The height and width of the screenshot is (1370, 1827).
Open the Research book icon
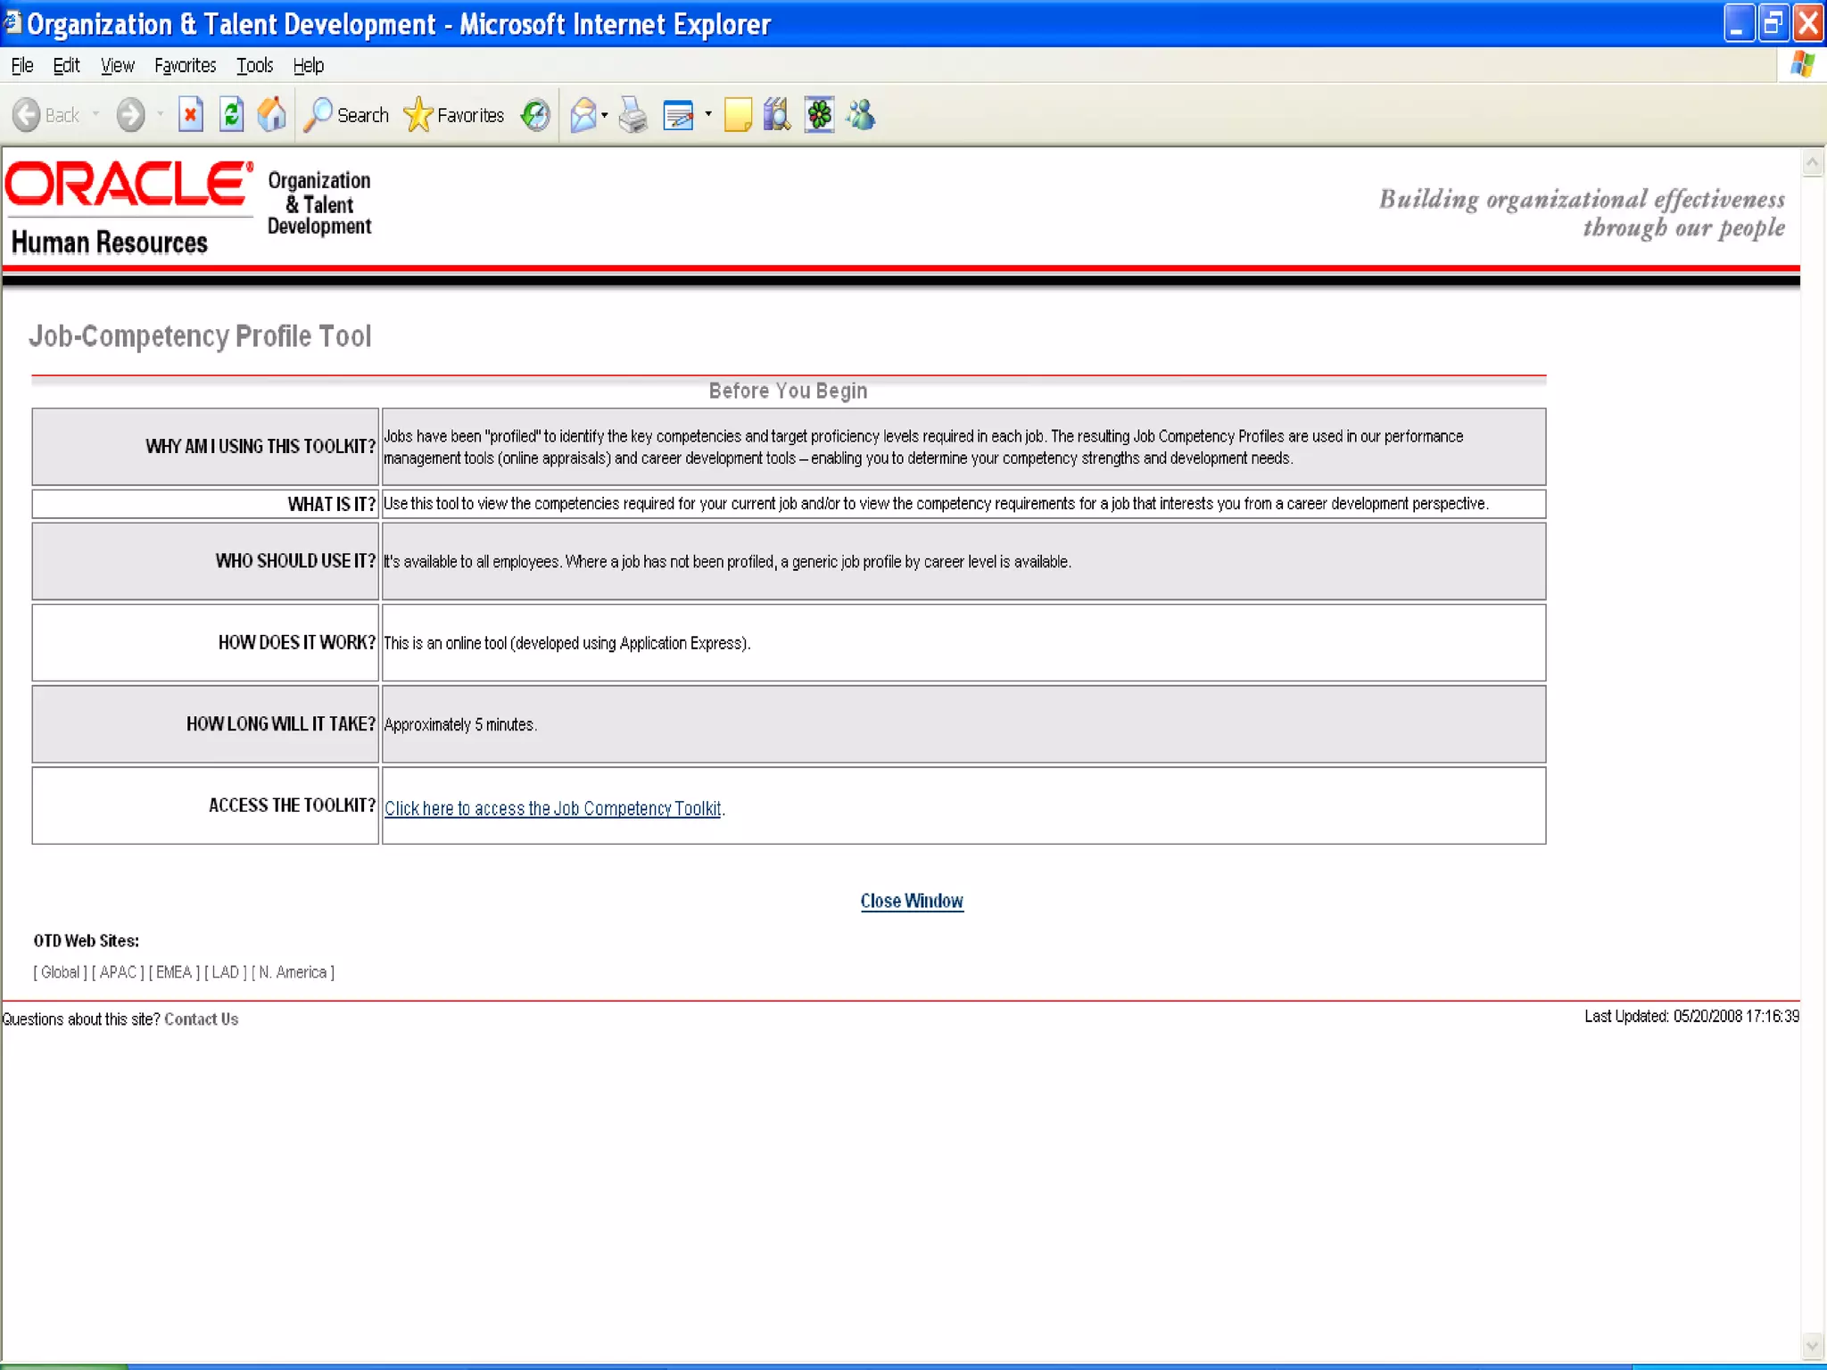777,115
